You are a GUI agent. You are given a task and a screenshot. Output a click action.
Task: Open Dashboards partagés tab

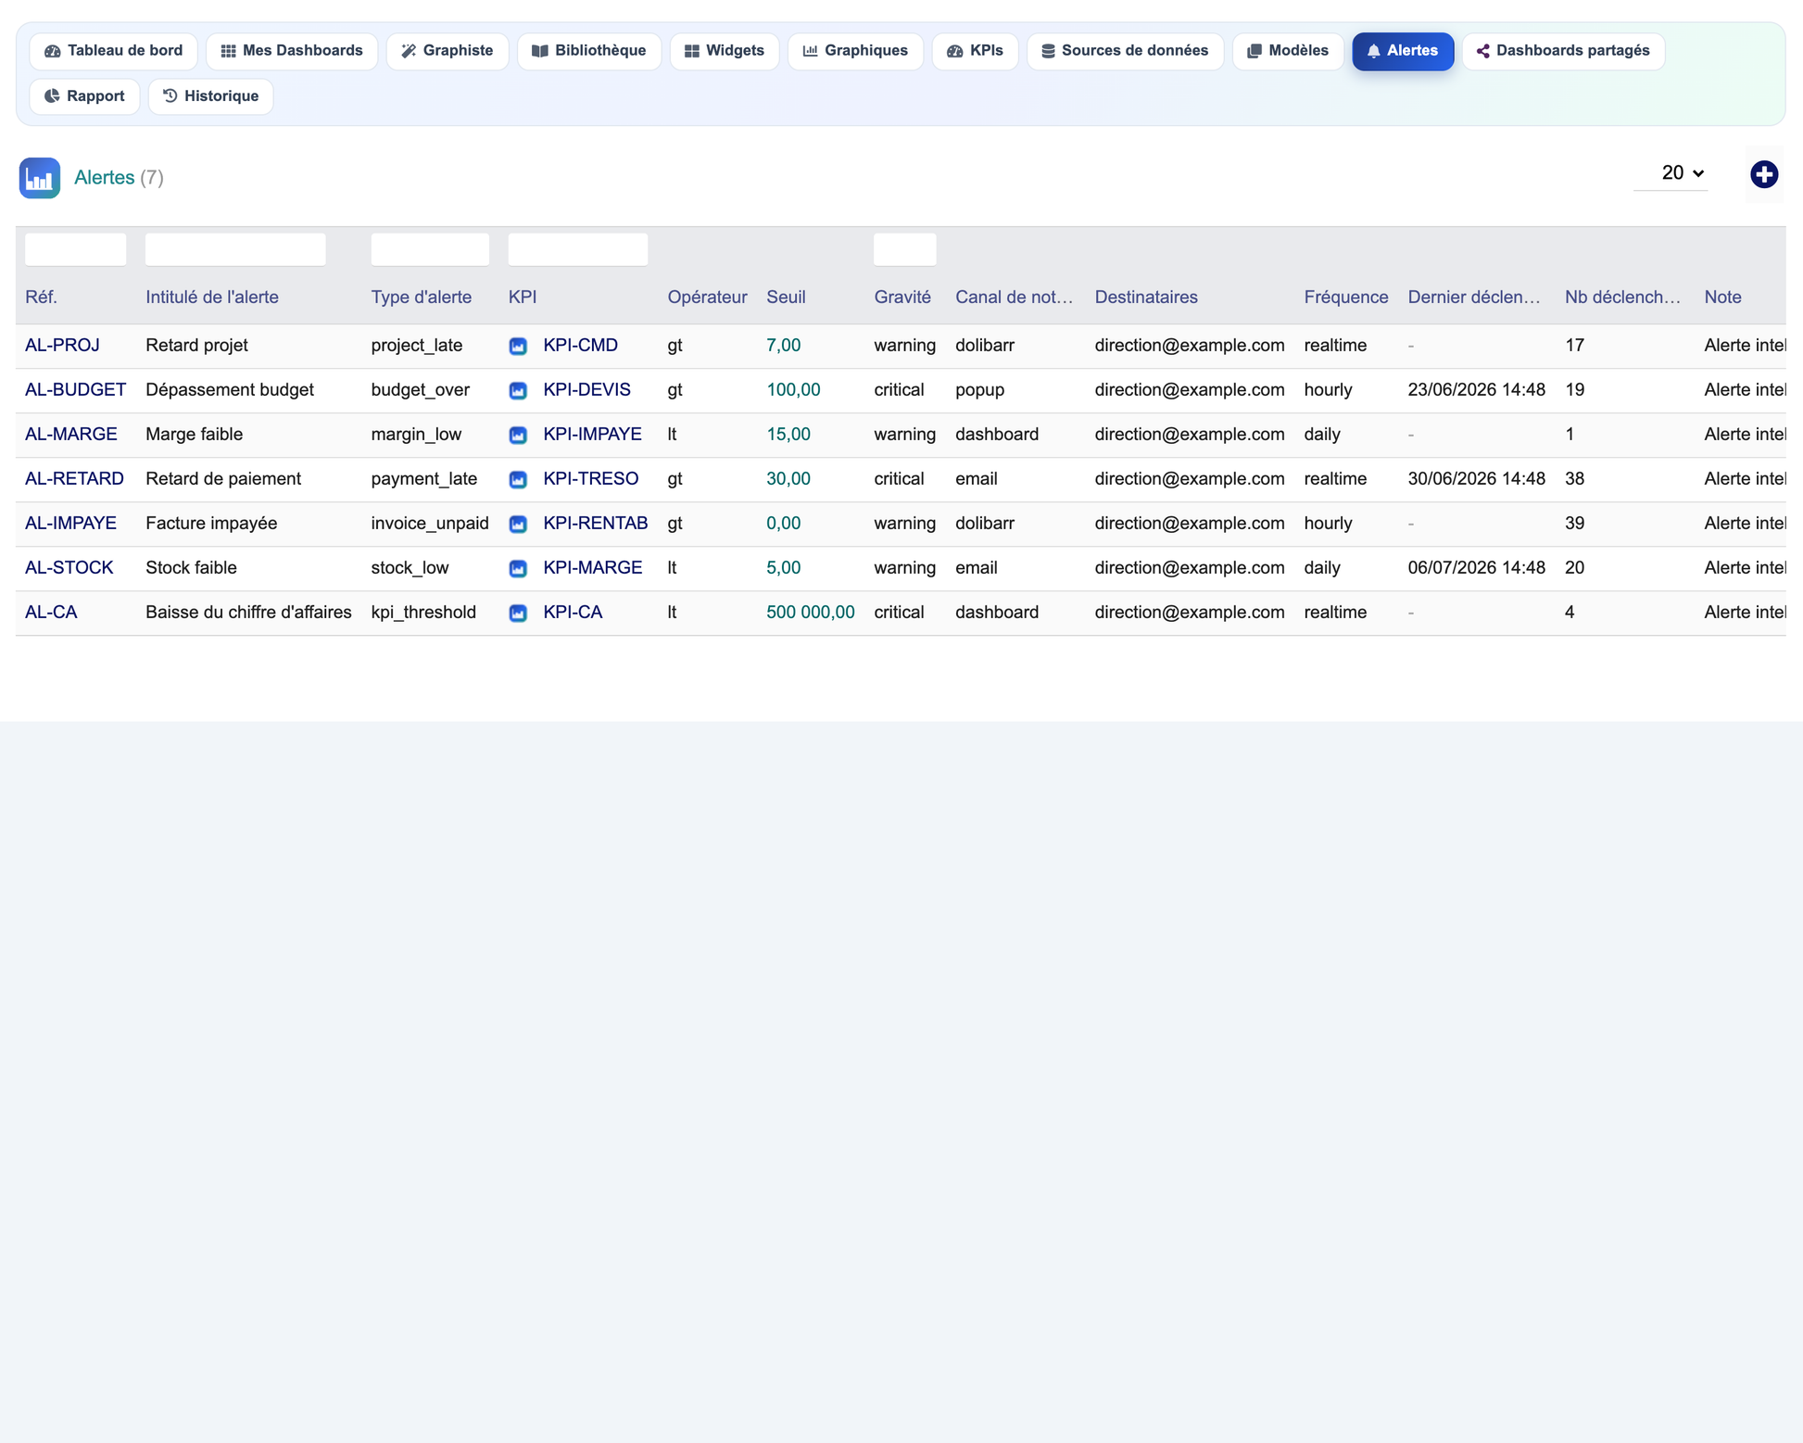click(x=1563, y=51)
